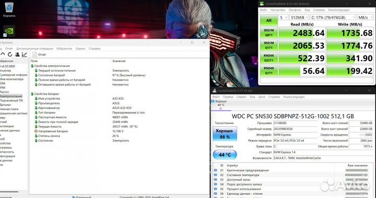This screenshot has height=198, width=376.
Task: Open the Recycle Bin (Корзина) desktop icon
Action: click(x=9, y=9)
